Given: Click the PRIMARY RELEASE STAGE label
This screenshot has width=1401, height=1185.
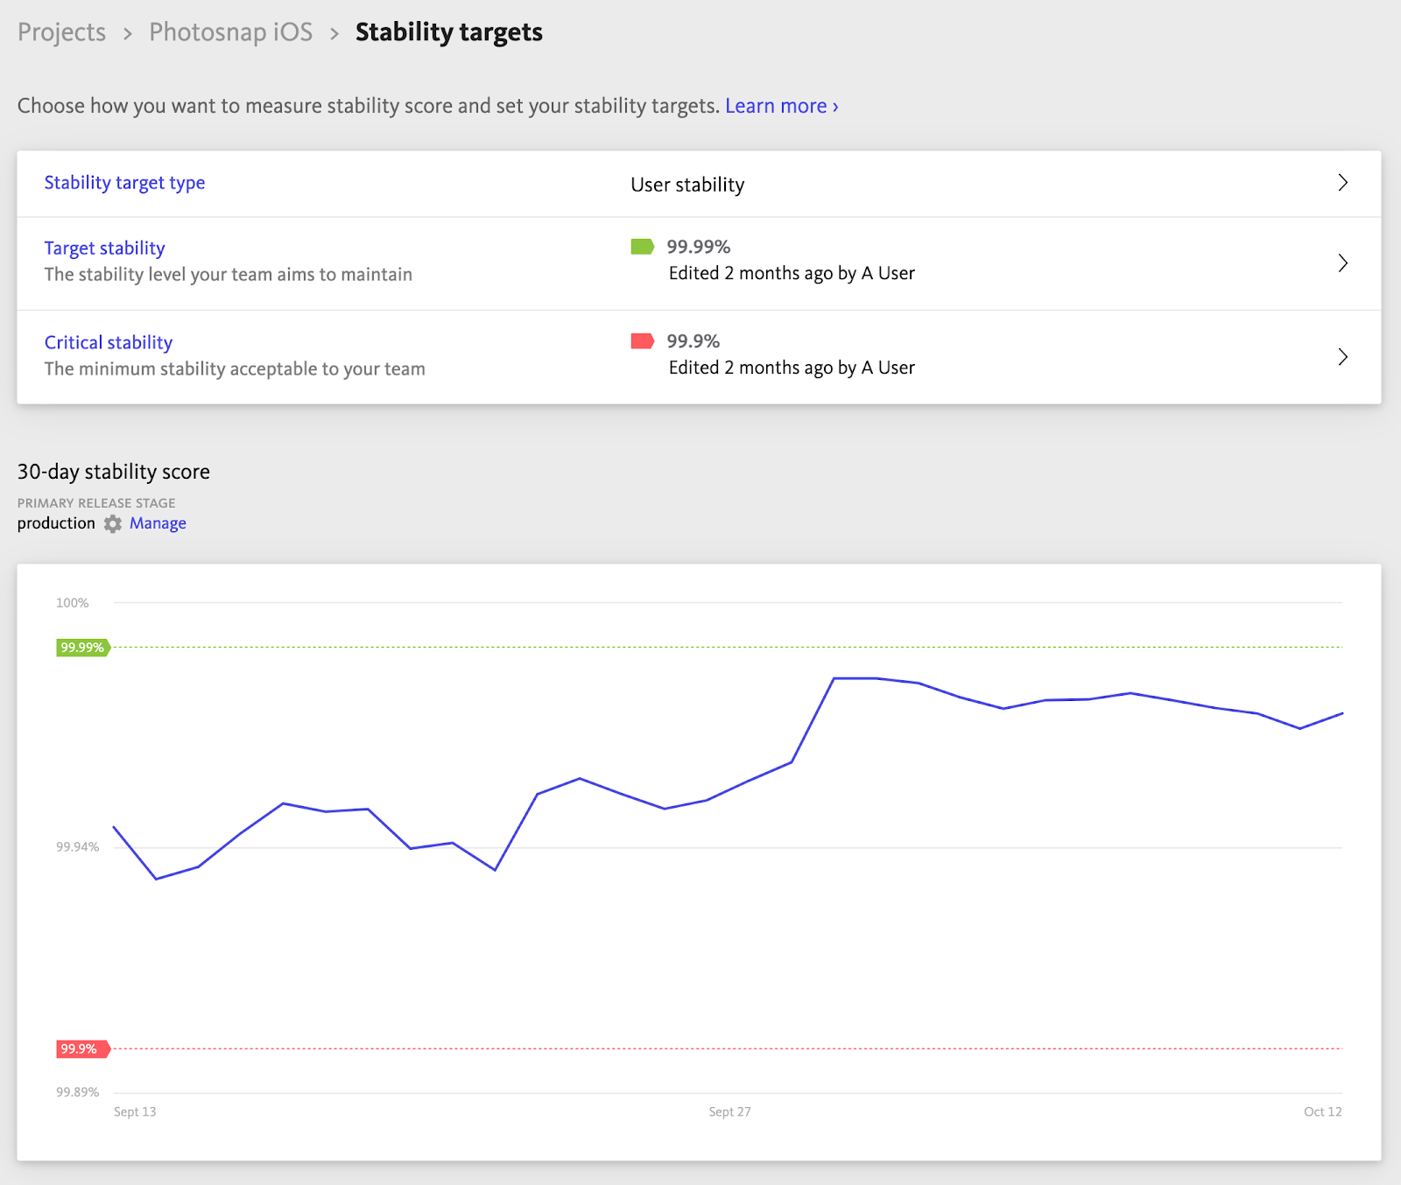Looking at the screenshot, I should coord(96,503).
